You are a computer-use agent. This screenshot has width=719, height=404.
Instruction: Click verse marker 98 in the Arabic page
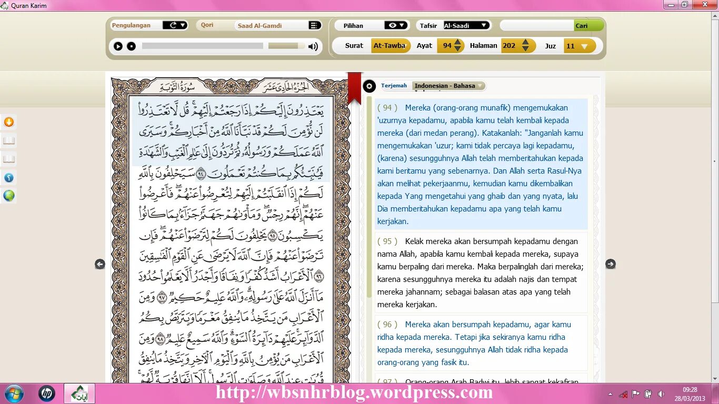point(161,338)
